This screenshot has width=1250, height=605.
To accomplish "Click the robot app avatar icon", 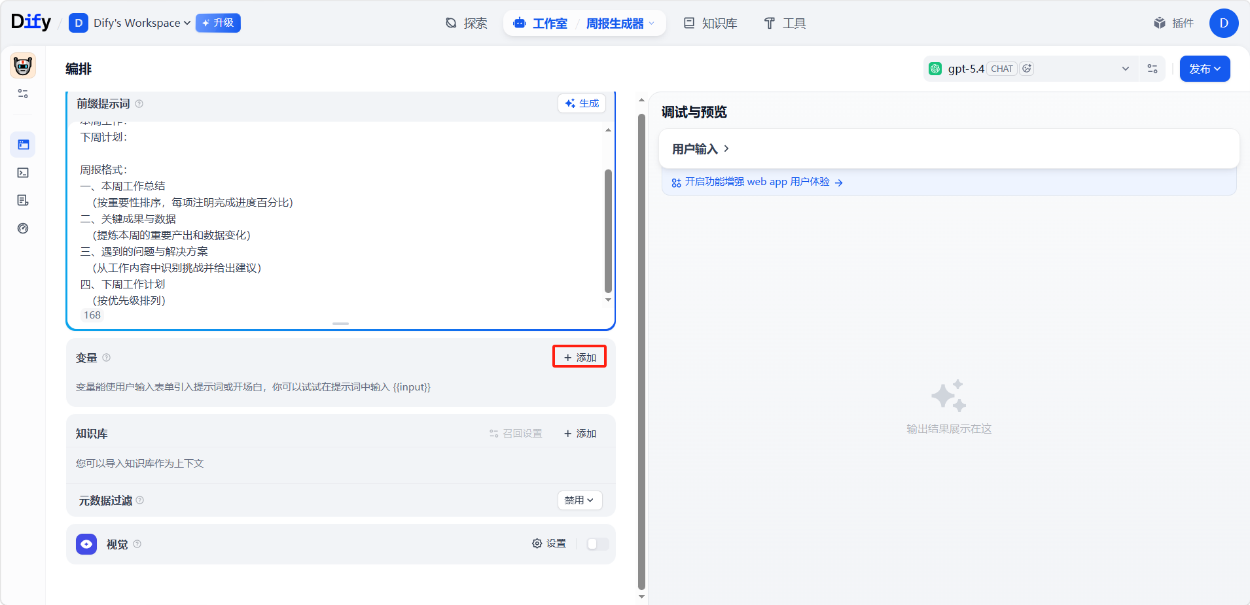I will coord(23,66).
